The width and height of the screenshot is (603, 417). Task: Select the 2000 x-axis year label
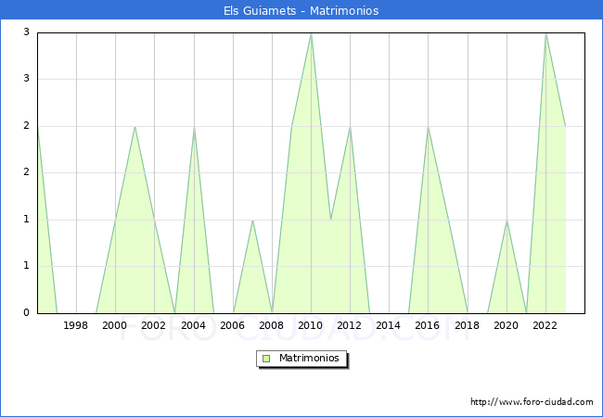[115, 325]
